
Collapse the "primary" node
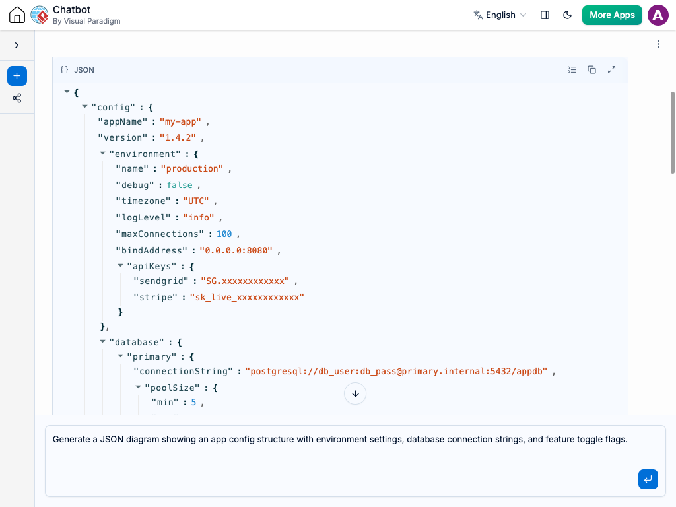[121, 356]
